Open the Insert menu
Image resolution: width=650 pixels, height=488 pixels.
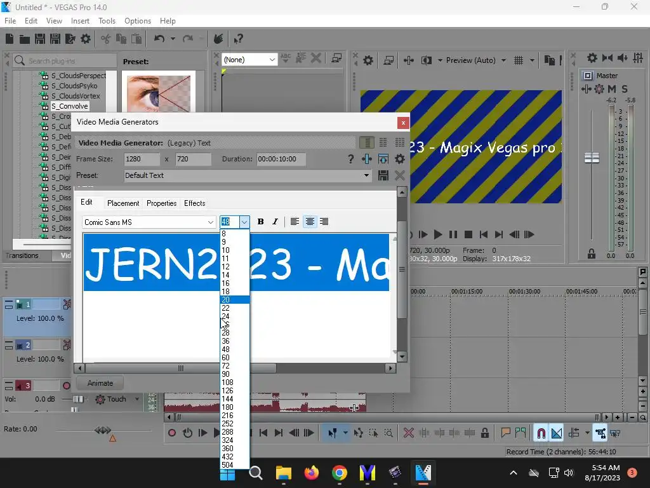pos(80,21)
